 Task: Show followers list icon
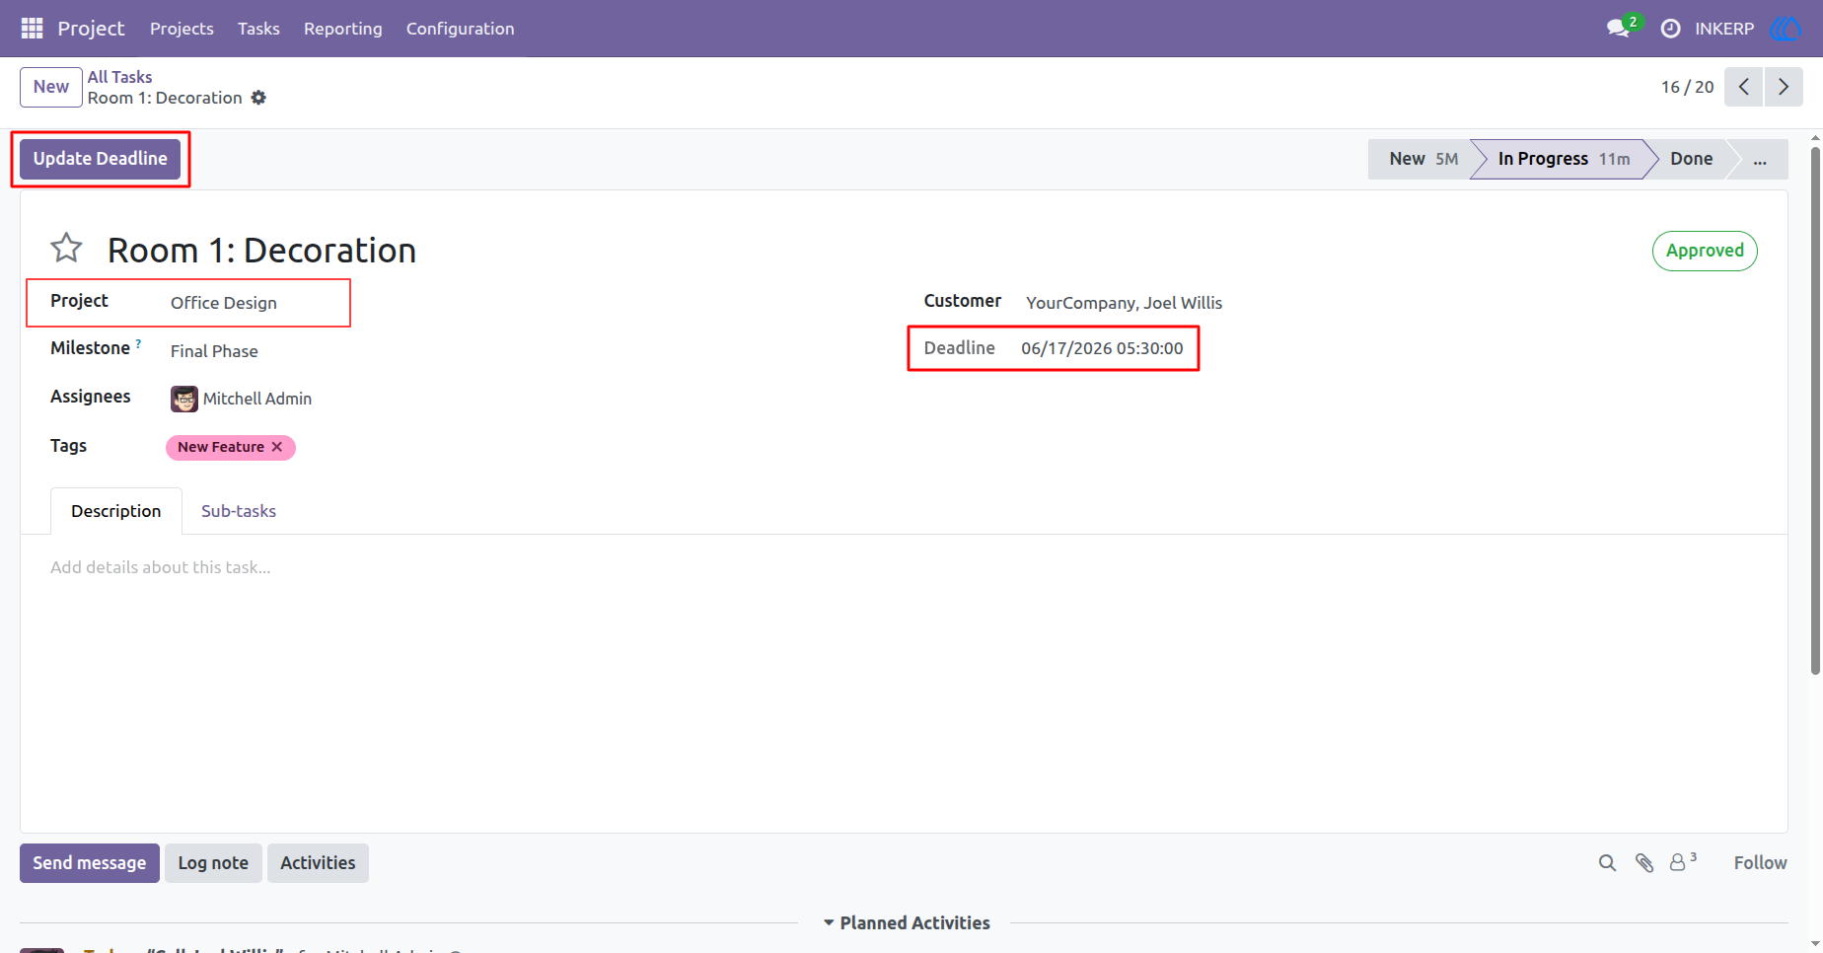click(x=1682, y=861)
